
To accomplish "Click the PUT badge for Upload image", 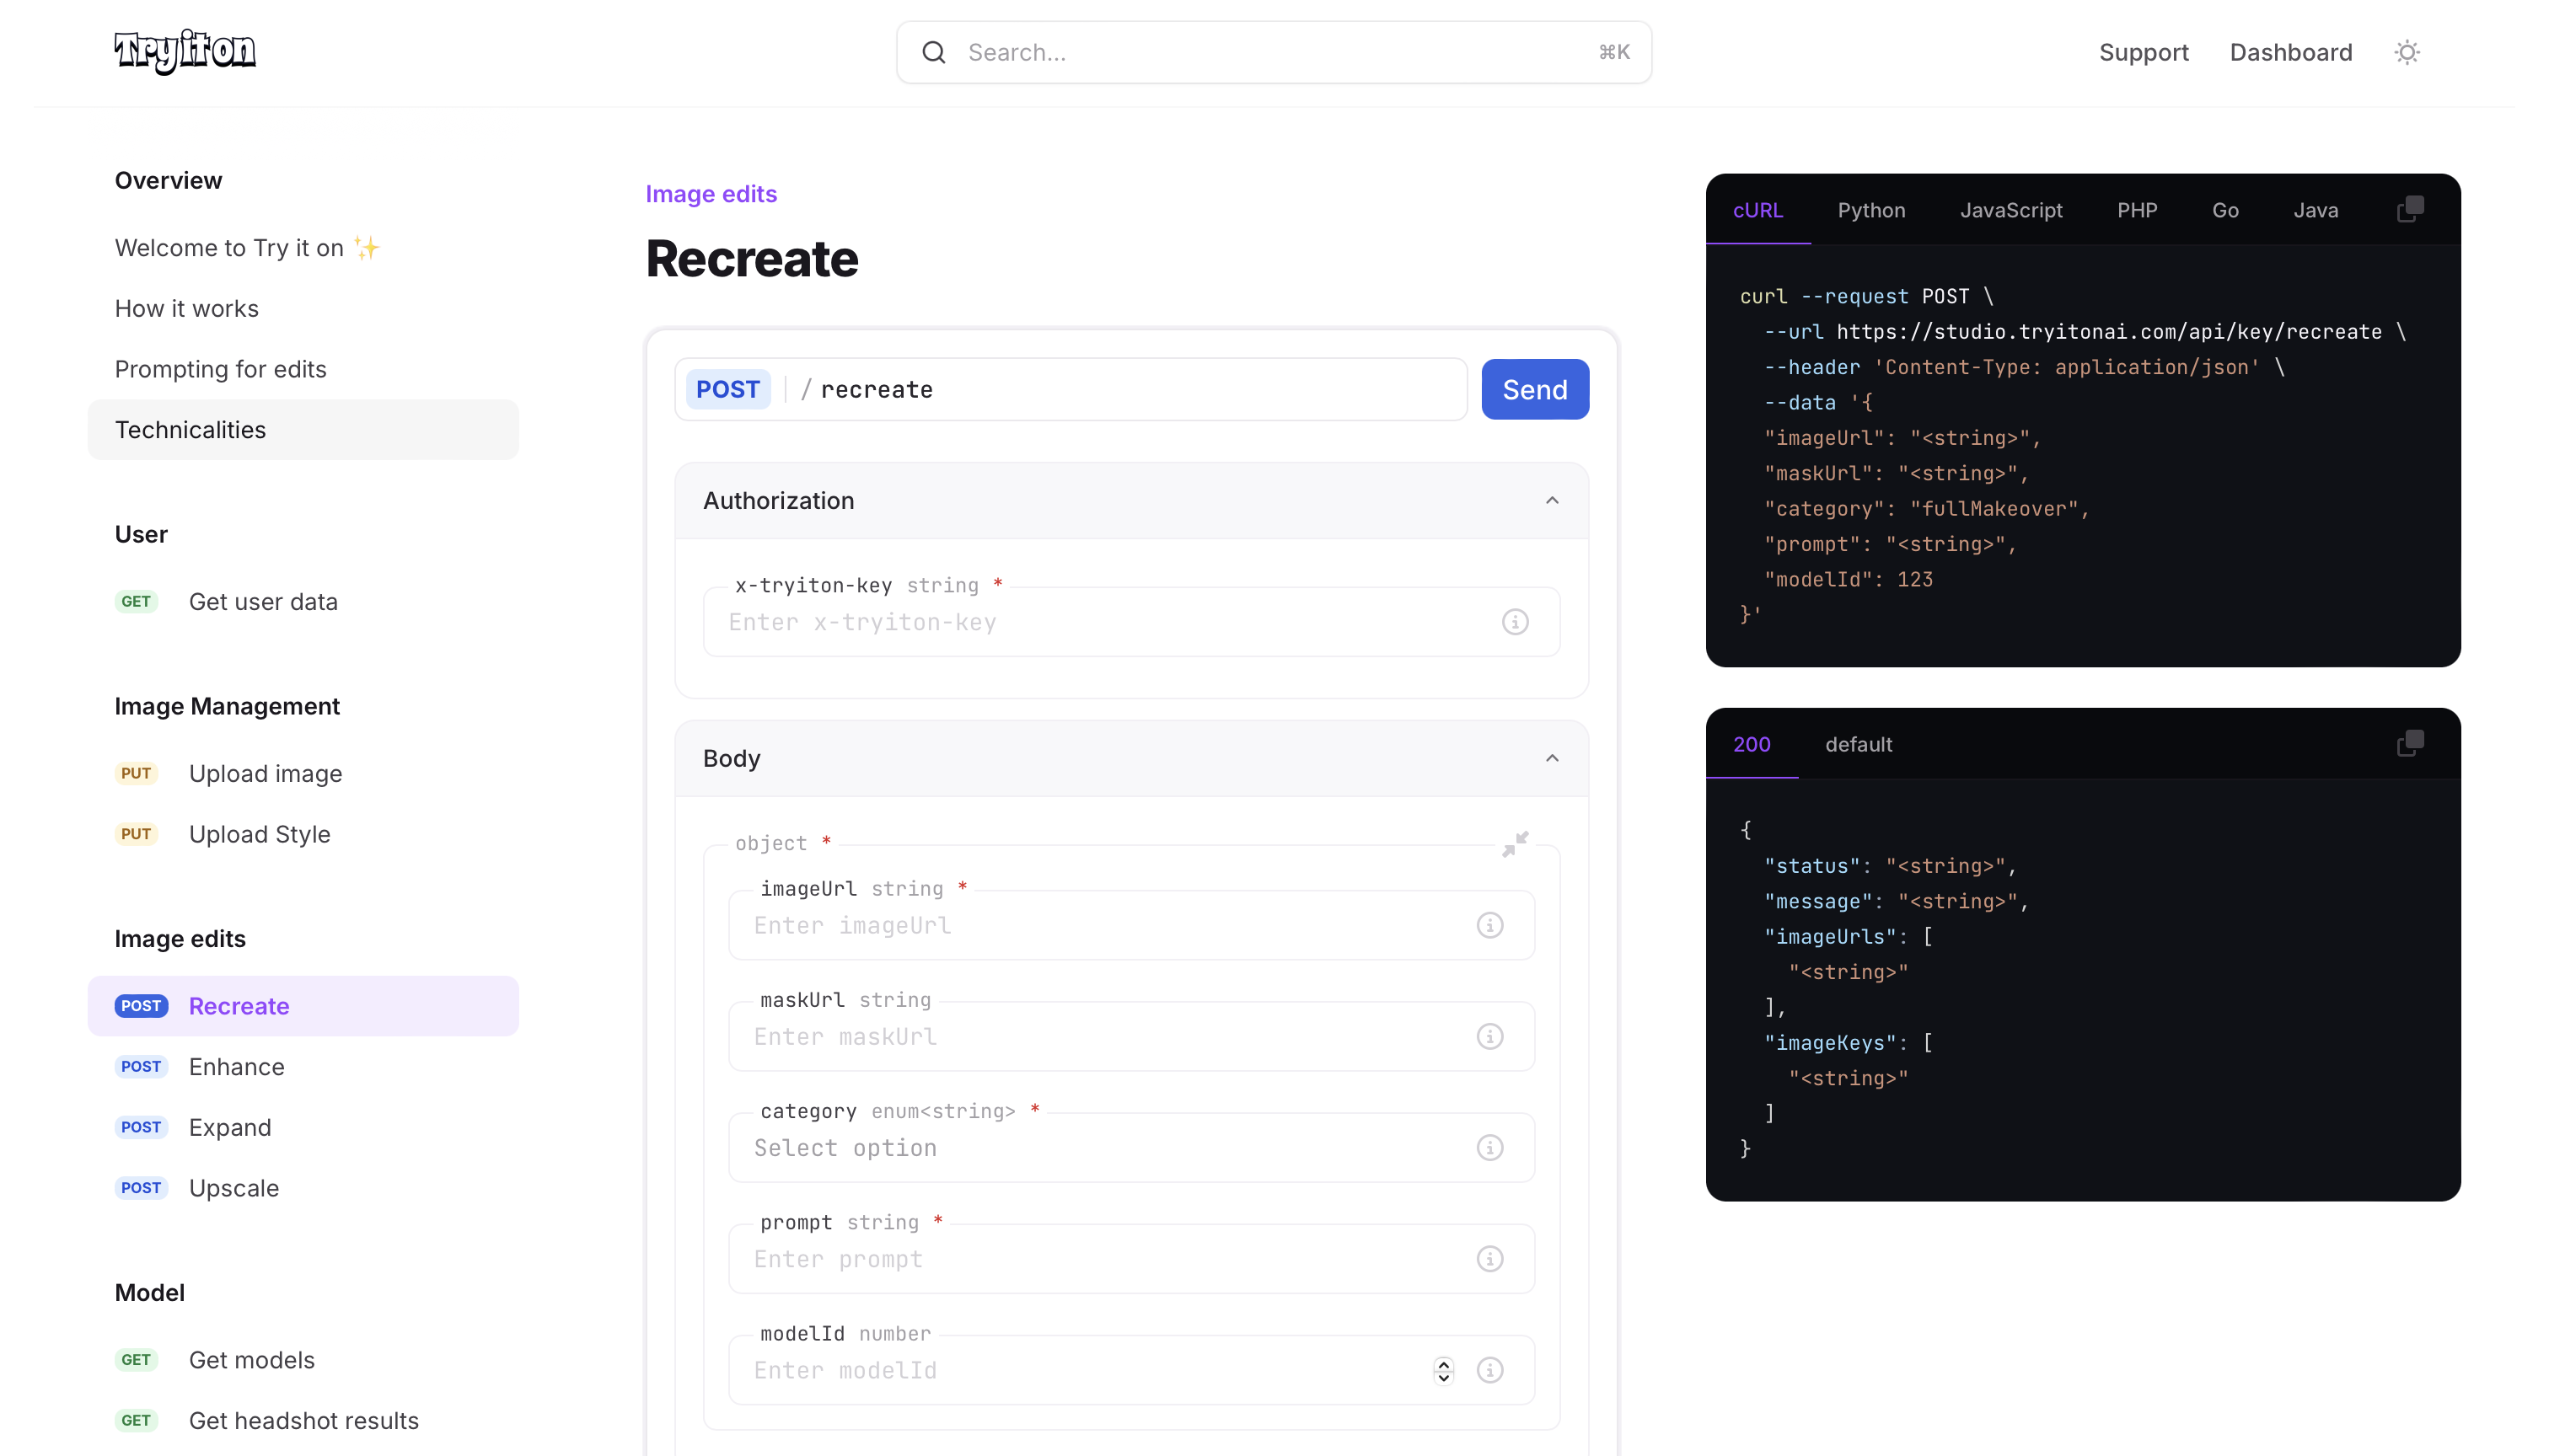I will tap(136, 773).
